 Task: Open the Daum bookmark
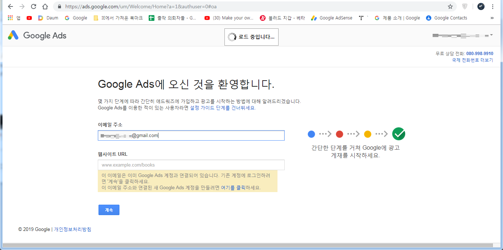48,18
